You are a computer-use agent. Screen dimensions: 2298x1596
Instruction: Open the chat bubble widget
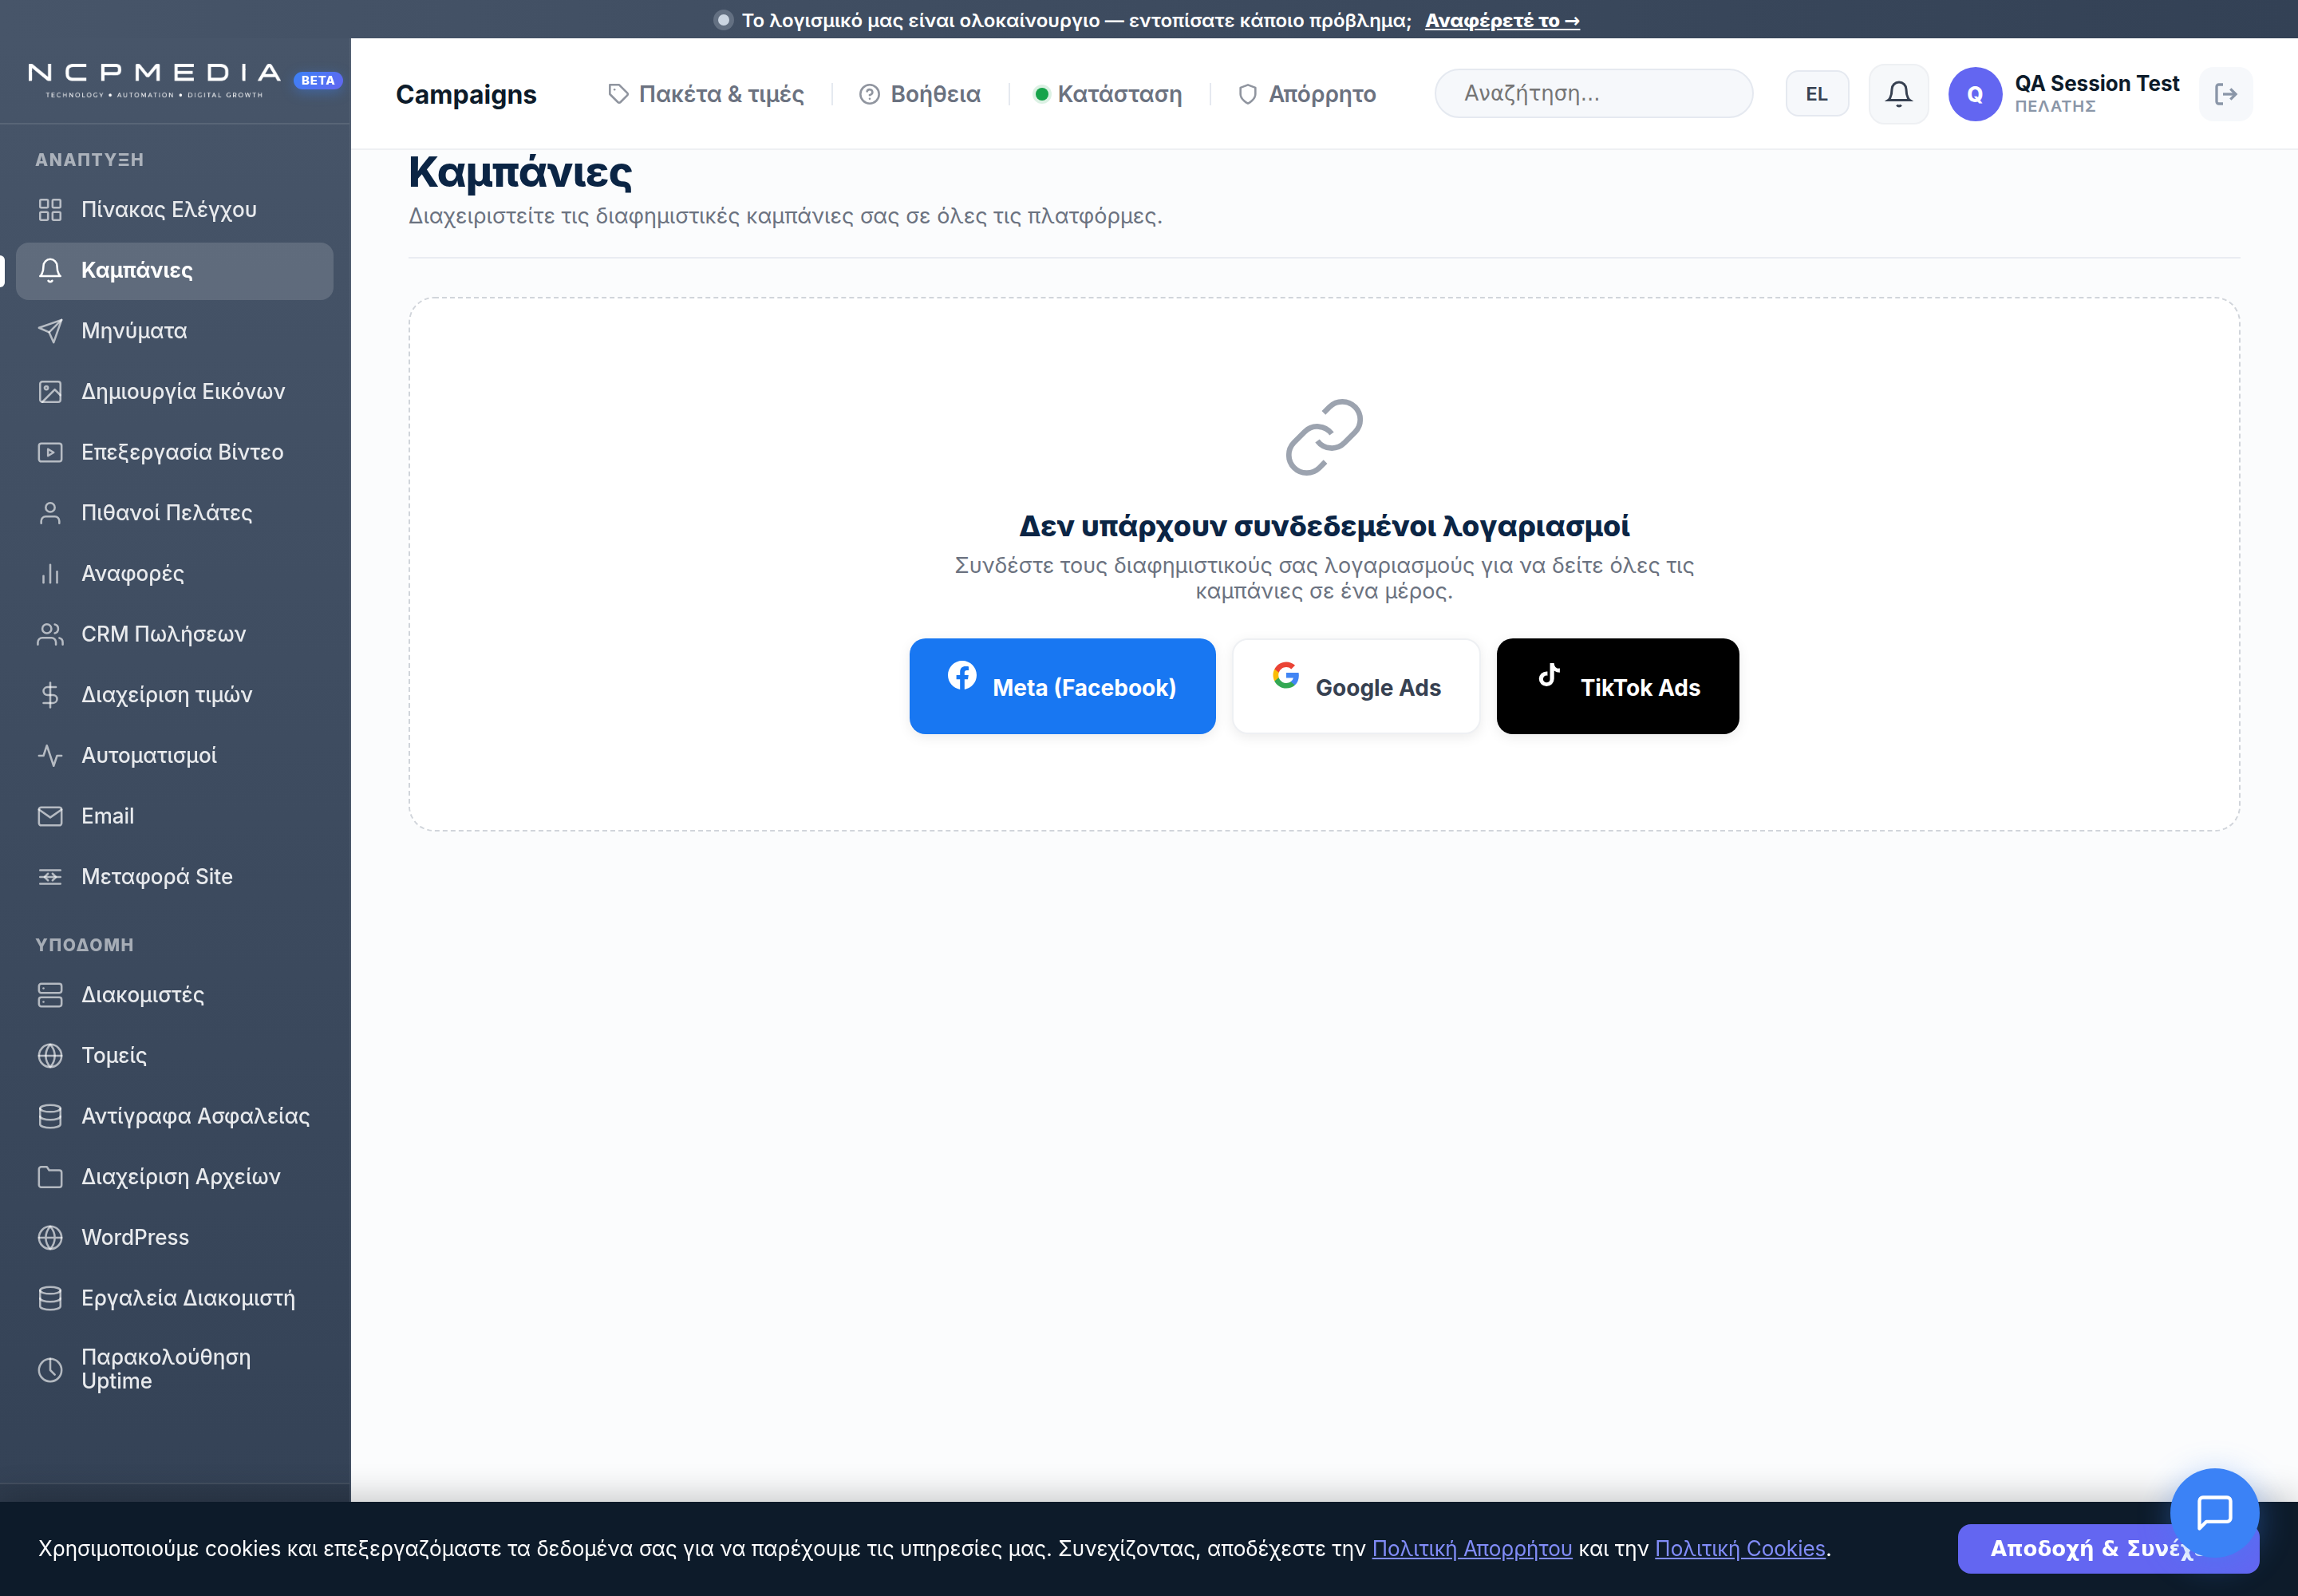2214,1512
